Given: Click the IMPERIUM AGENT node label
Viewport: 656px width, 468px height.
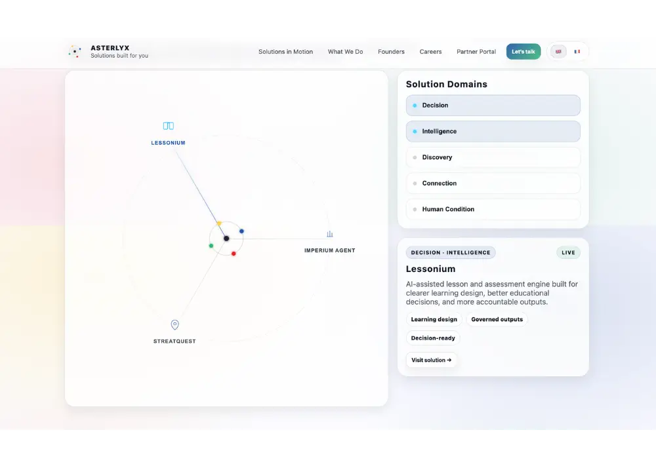Looking at the screenshot, I should click(x=330, y=250).
